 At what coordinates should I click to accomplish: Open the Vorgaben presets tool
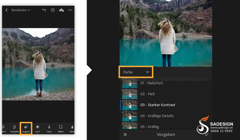(26, 129)
